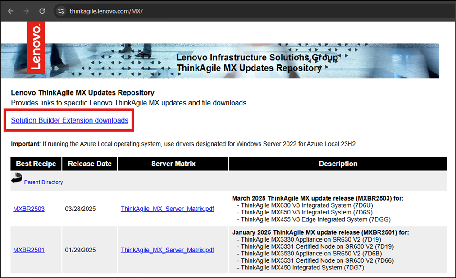
Task: Click the Parent Directory back-arrow icon
Action: [17, 178]
